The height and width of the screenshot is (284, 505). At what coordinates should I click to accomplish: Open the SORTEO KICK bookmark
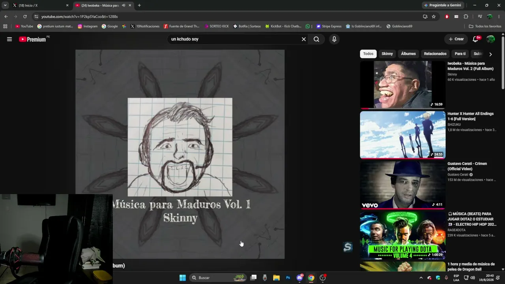[x=217, y=26]
